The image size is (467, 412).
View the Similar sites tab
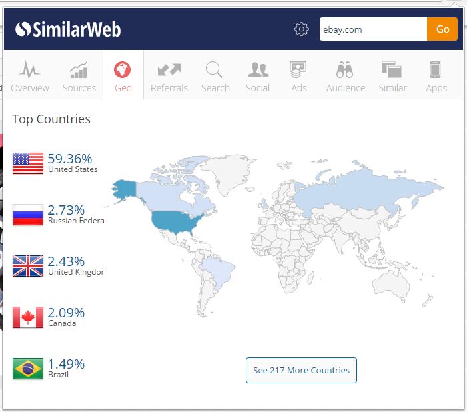click(392, 76)
